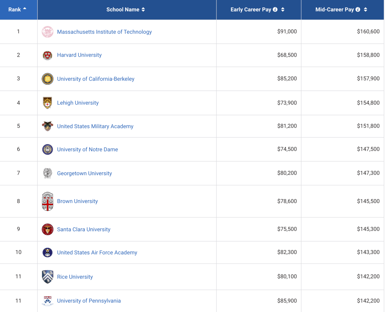The height and width of the screenshot is (312, 385).
Task: Select Notre Dame's mid-career pay $147,500
Action: coord(368,149)
